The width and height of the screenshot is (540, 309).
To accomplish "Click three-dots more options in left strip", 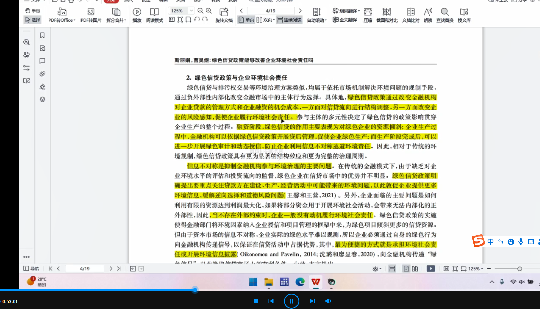I will 26,257.
